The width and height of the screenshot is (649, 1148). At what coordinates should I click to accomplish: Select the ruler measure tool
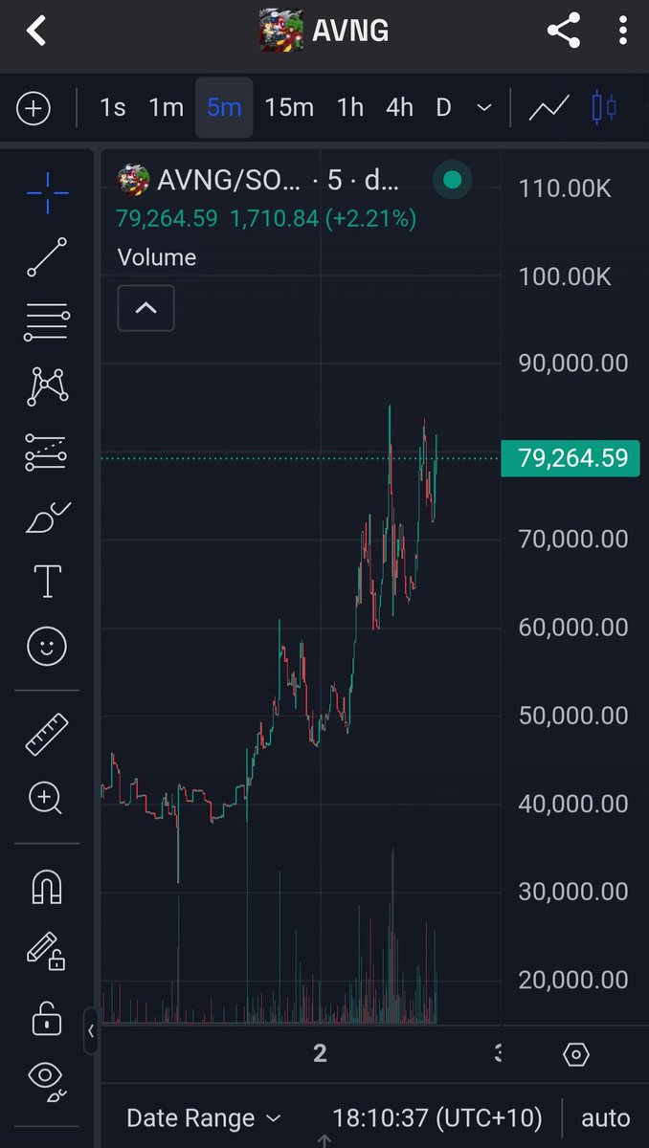tap(46, 734)
